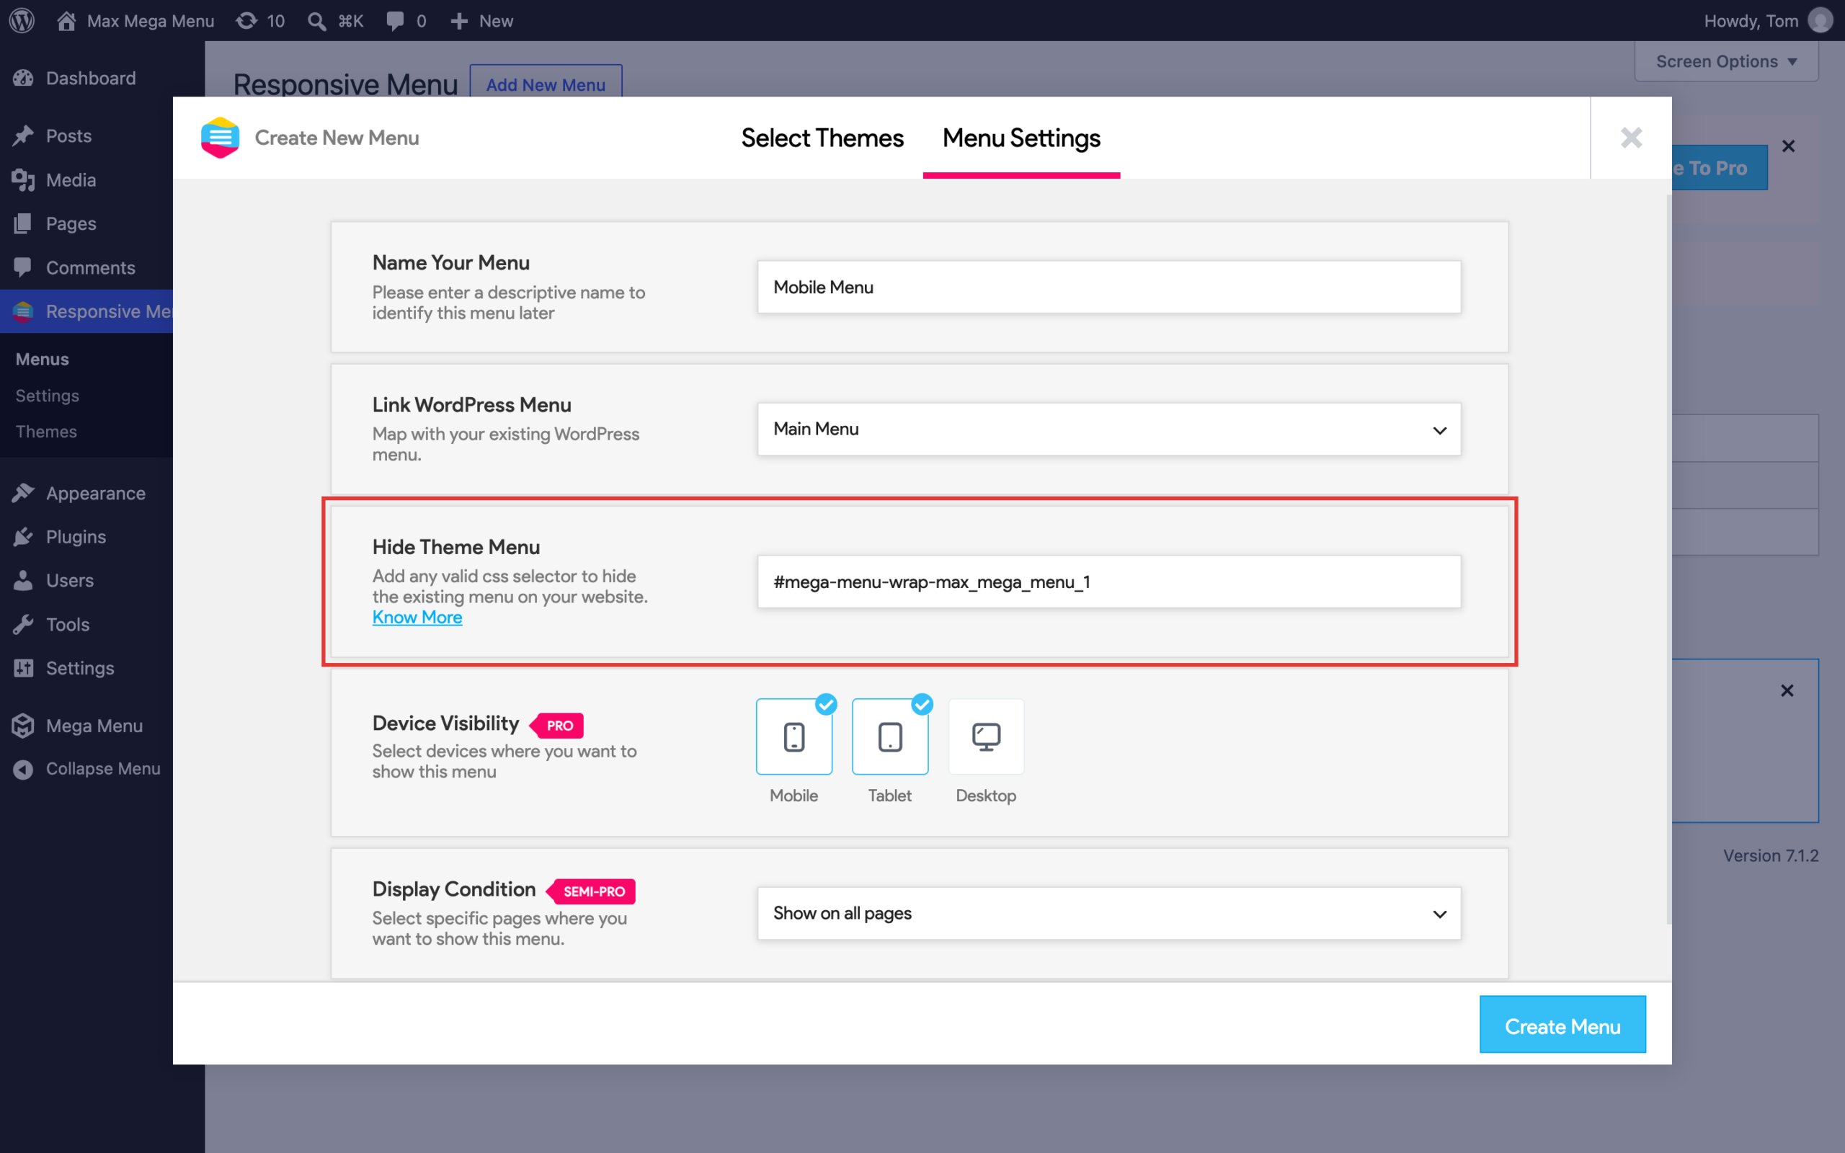
Task: Open the Display Condition dropdown
Action: click(x=1108, y=914)
